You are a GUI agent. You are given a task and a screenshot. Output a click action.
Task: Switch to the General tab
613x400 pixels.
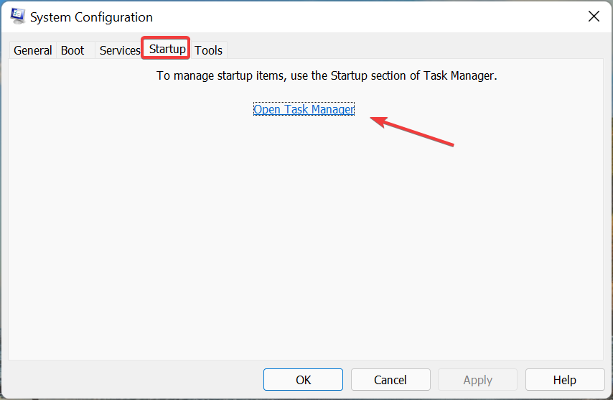33,50
